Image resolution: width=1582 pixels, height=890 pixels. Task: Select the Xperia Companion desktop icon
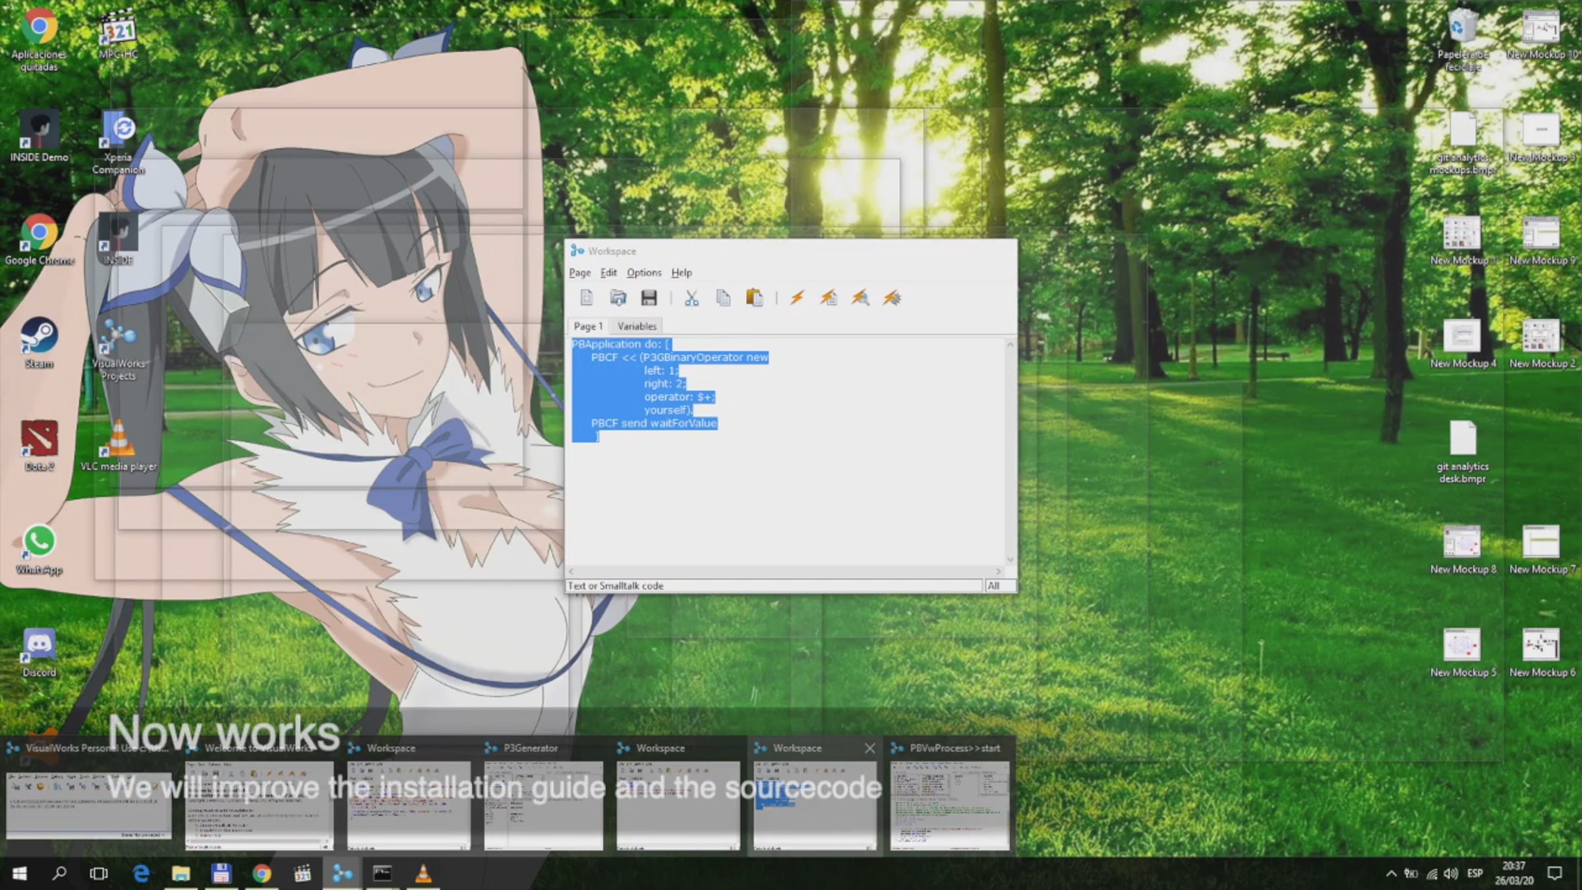coord(119,142)
